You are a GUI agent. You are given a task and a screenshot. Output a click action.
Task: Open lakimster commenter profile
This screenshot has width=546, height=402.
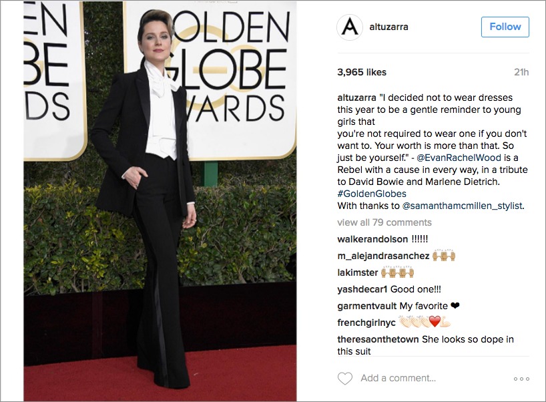[357, 272]
